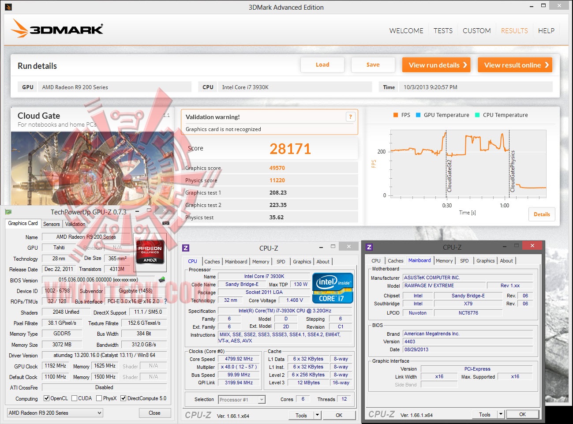The width and height of the screenshot is (573, 424).
Task: Click the GPU-Z title bar app icon
Action: point(8,212)
